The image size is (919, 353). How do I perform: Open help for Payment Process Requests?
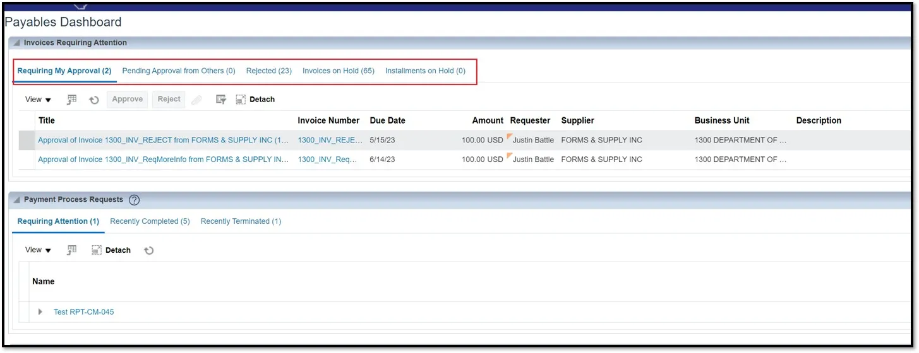(134, 200)
